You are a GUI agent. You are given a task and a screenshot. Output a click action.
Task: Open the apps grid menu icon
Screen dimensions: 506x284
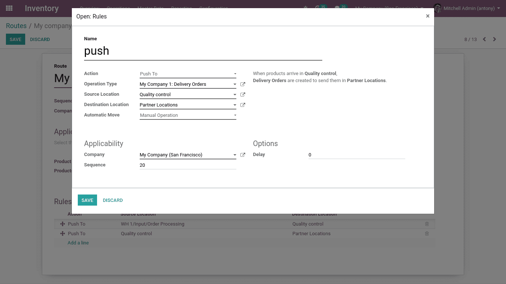pos(9,8)
